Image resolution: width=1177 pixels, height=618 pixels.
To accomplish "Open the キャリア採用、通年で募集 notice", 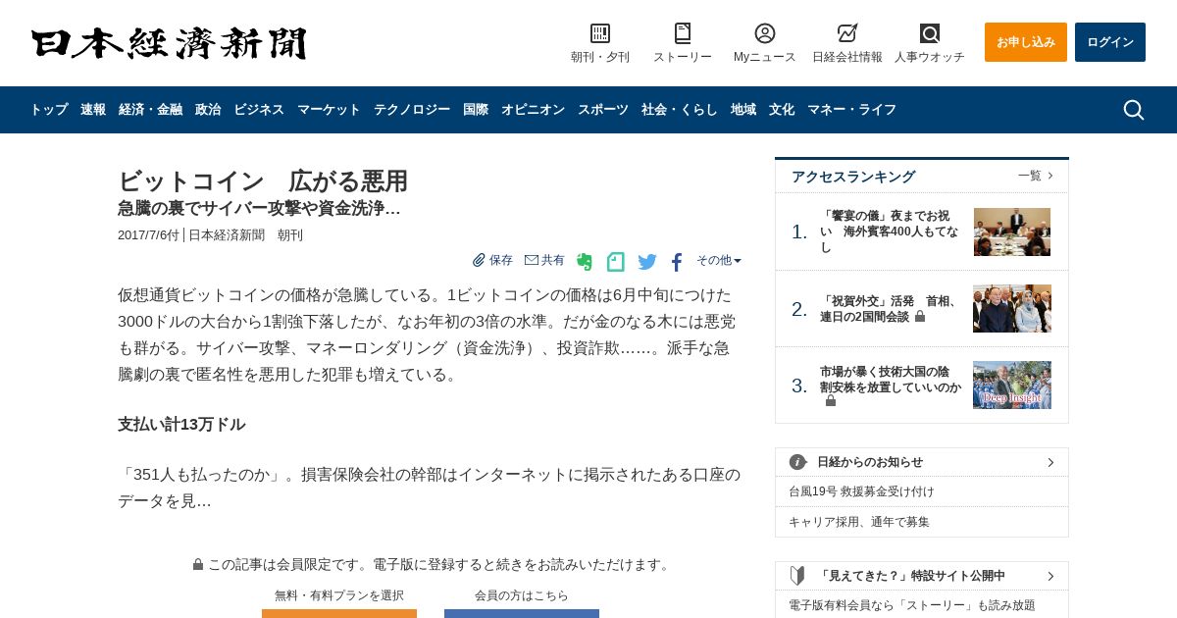I will (859, 522).
